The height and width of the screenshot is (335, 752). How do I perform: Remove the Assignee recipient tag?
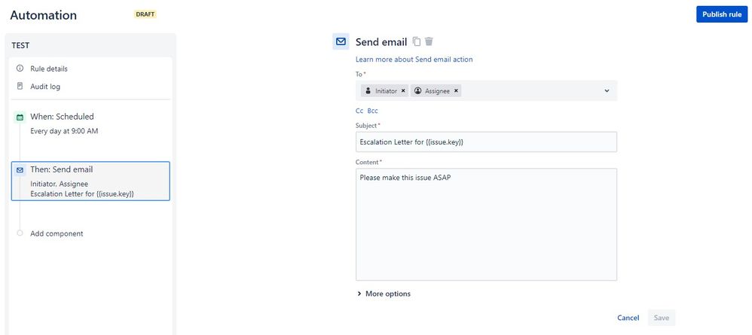coord(456,90)
